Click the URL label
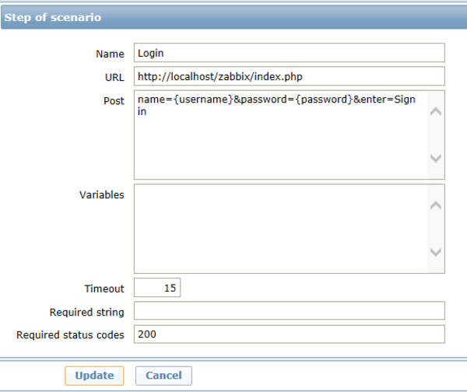Image resolution: width=467 pixels, height=392 pixels. click(113, 77)
